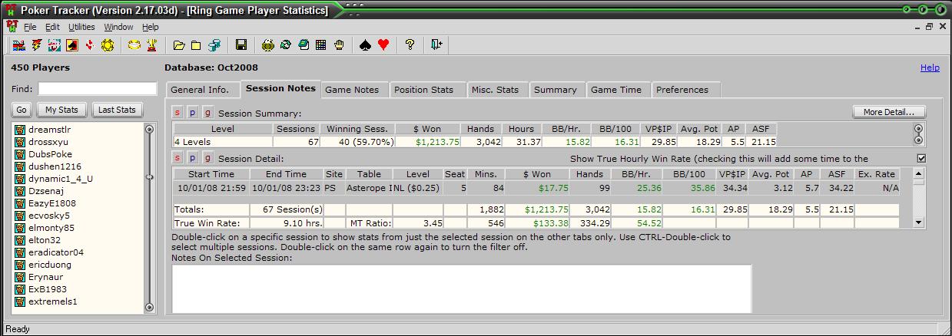This screenshot has width=952, height=336.
Task: Click the 'g' button beside Session Detail
Action: click(207, 158)
